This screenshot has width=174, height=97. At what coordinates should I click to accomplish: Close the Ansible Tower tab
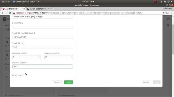(24, 9)
